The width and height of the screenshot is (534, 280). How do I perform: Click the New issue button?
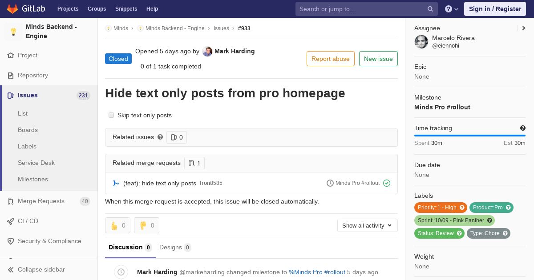point(378,59)
